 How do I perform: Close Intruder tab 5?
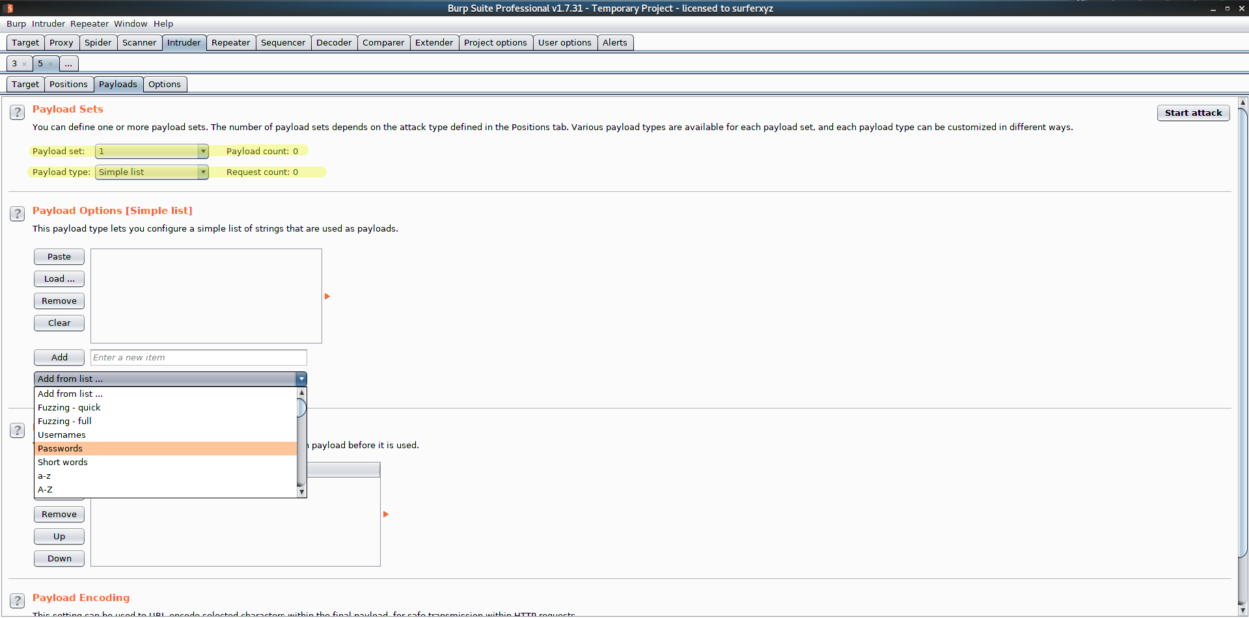[x=50, y=64]
